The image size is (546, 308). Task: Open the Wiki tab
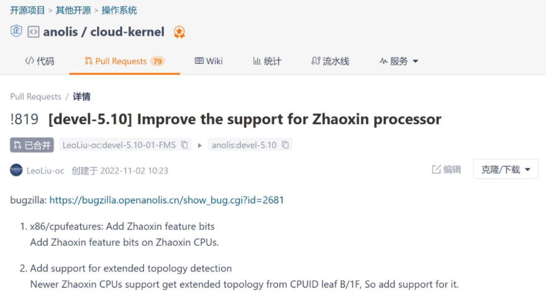(209, 61)
